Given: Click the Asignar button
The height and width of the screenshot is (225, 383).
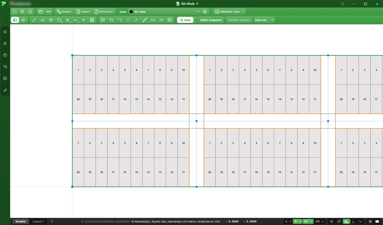Looking at the screenshot, I should click(x=83, y=12).
